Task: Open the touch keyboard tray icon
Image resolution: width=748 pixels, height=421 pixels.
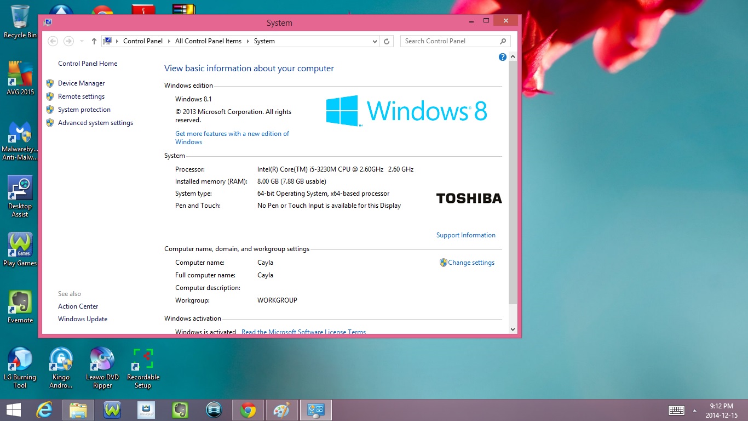Action: pyautogui.click(x=676, y=410)
